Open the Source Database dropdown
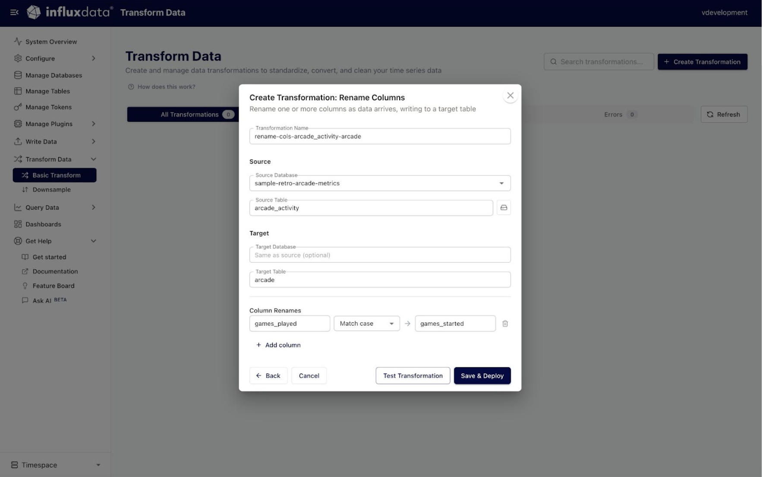The width and height of the screenshot is (763, 477). [x=380, y=183]
